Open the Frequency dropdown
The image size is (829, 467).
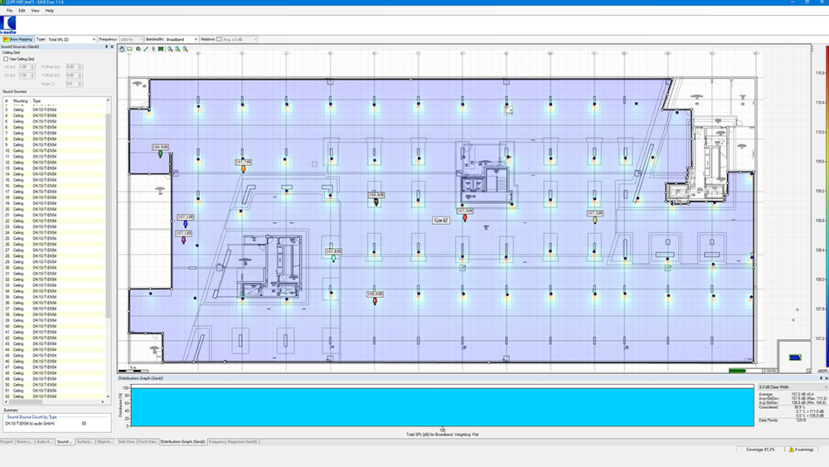point(131,39)
